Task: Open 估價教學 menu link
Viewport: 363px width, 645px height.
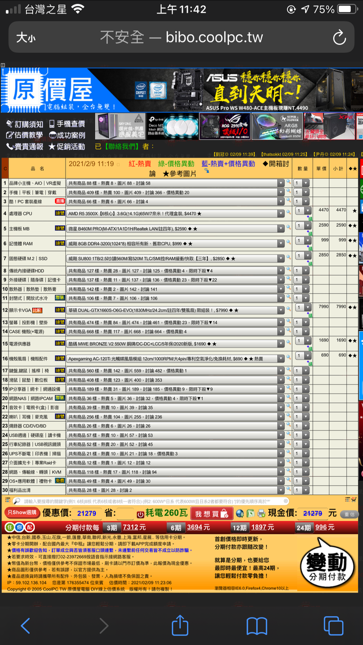Action: click(x=24, y=135)
